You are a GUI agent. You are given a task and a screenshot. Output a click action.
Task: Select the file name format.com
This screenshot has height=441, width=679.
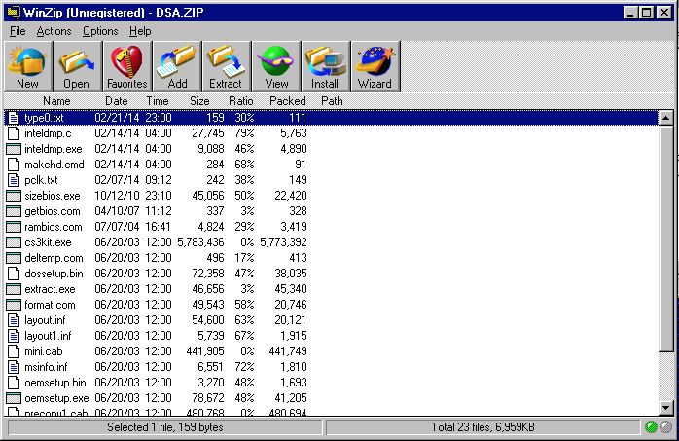pyautogui.click(x=50, y=305)
